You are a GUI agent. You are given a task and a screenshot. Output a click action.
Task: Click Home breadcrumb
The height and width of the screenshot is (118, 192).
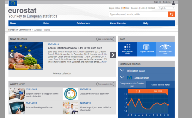pos(47,30)
